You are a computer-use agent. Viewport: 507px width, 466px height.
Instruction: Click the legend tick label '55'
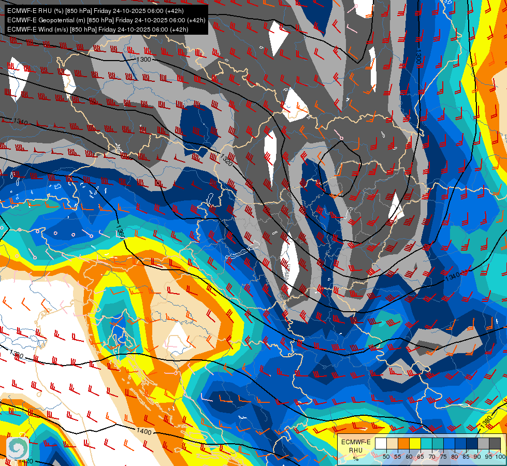click(397, 457)
